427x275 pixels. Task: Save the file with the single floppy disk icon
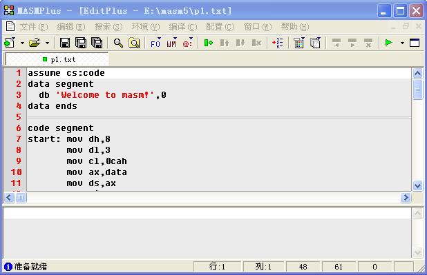(x=65, y=43)
